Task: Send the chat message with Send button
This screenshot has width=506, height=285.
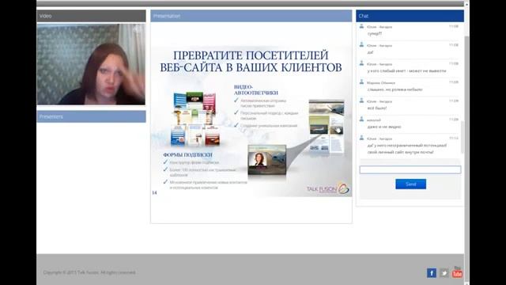Action: (x=410, y=184)
